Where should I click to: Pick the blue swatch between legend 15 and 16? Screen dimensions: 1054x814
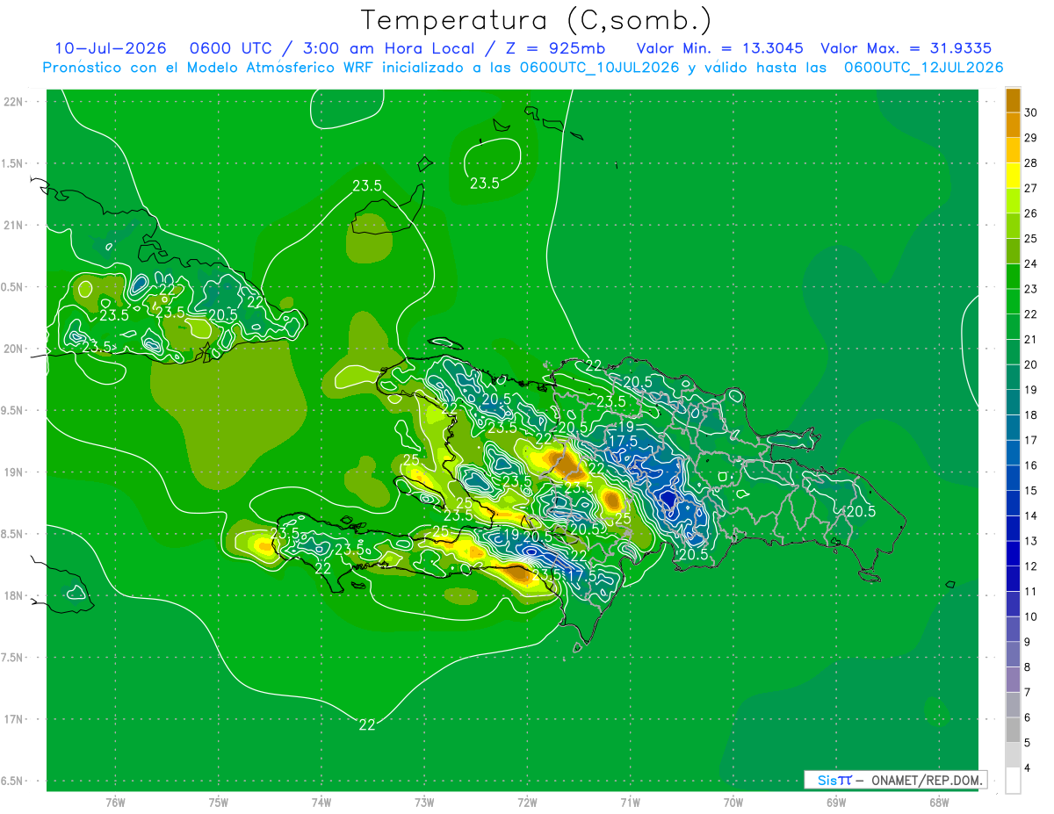(1013, 478)
